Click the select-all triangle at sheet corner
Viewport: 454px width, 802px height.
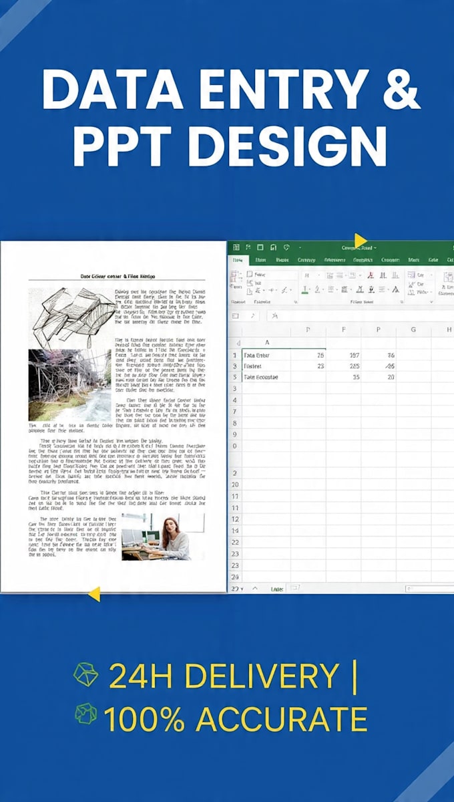[x=238, y=343]
